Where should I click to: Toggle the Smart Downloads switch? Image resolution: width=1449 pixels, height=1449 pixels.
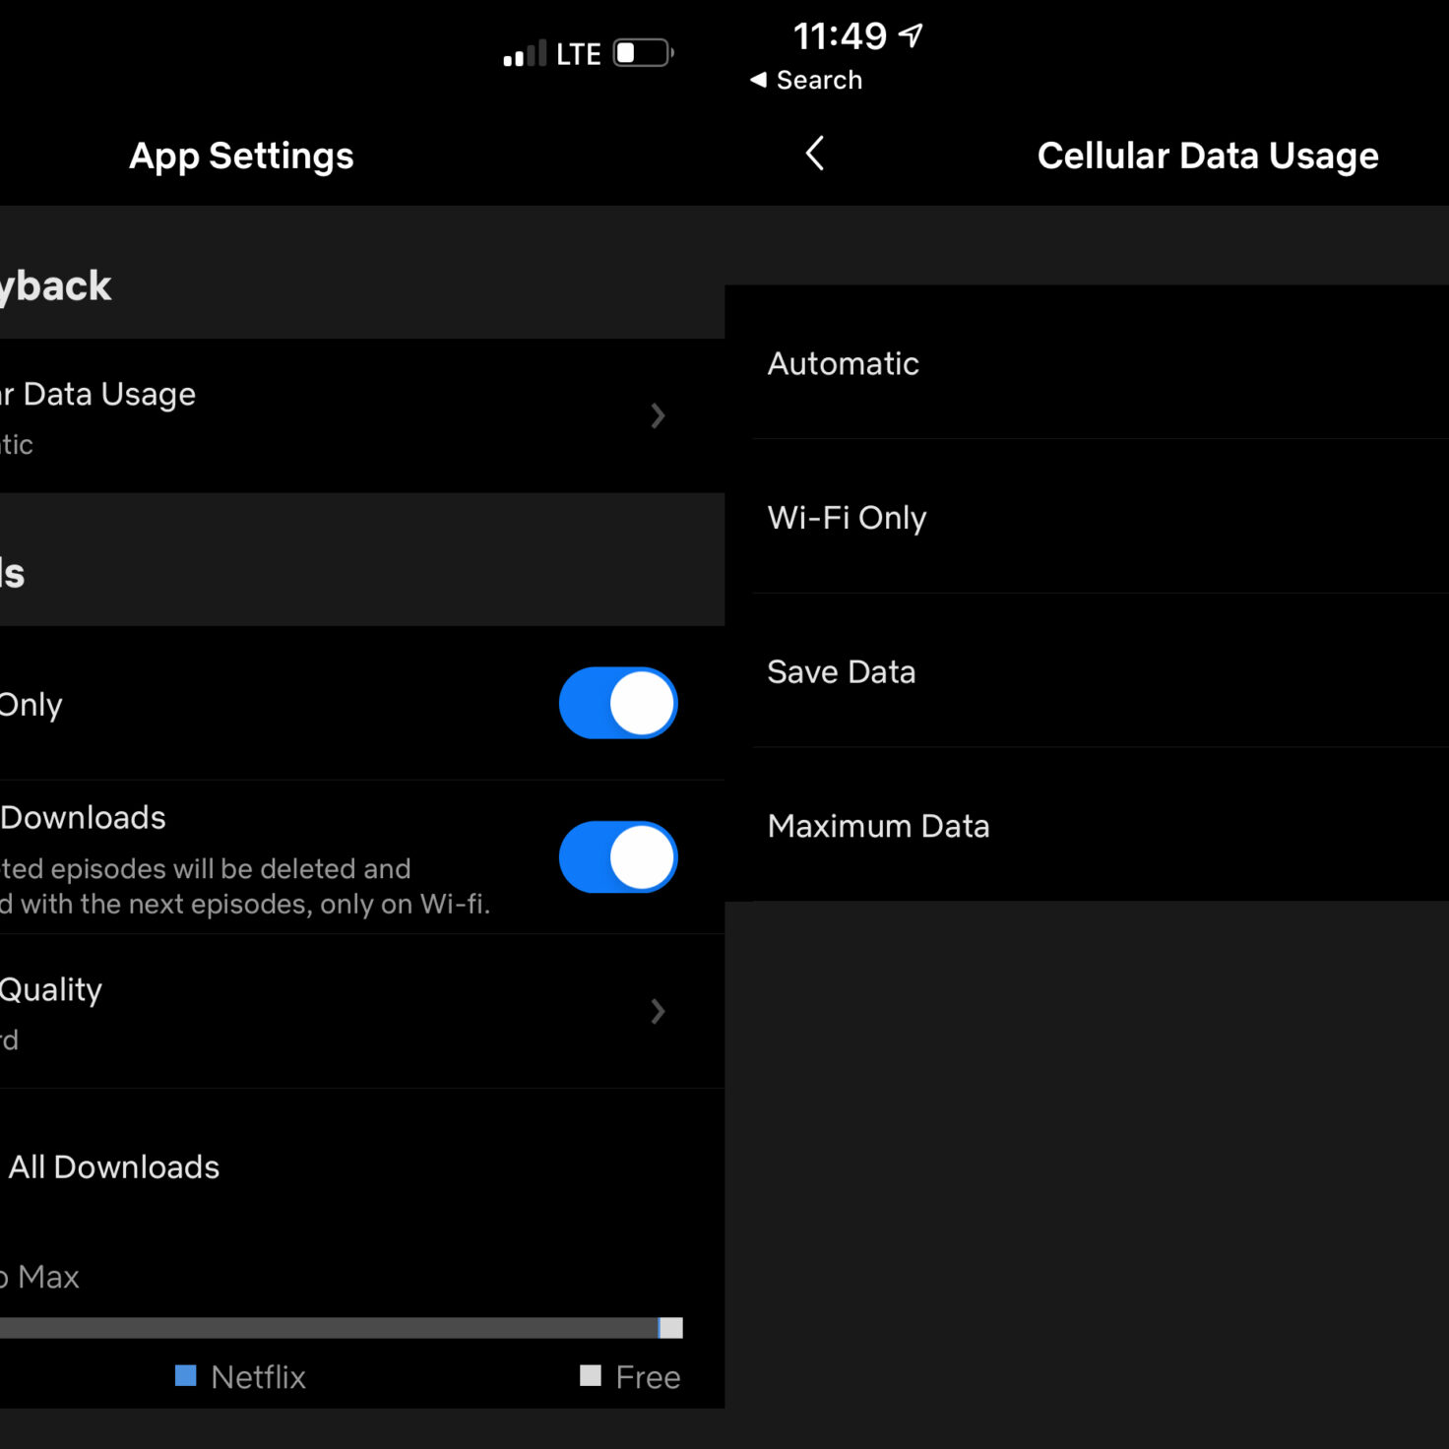pos(618,857)
